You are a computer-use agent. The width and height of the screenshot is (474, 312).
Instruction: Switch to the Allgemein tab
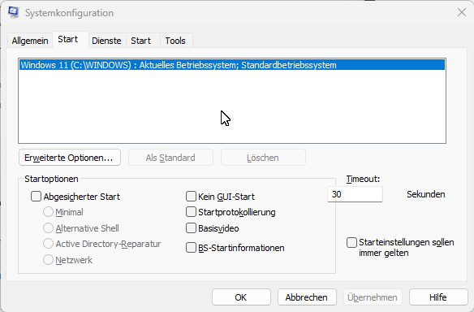30,41
